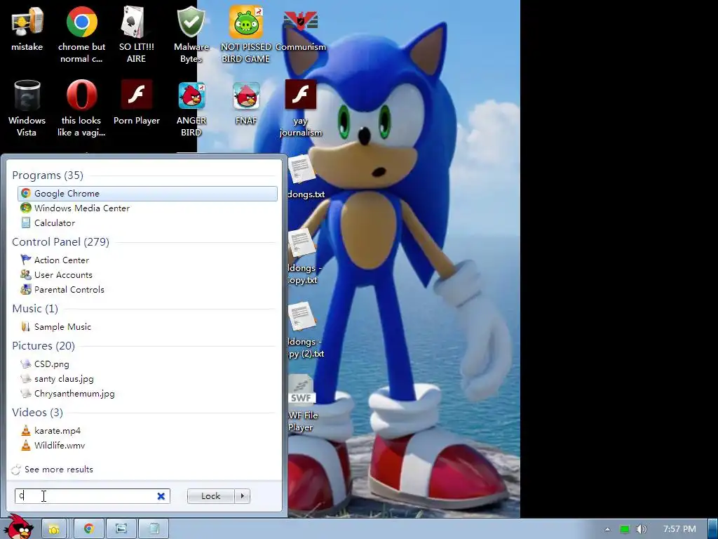This screenshot has width=718, height=539.
Task: Open the folder icon in taskbar
Action: [x=53, y=529]
